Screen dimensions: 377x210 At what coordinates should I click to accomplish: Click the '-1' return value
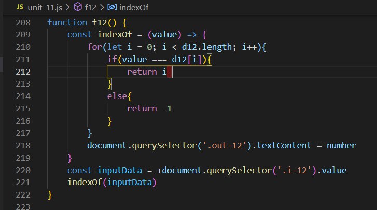167,109
